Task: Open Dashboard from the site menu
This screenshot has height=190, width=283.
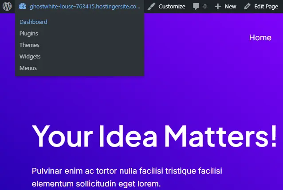Action: [33, 22]
